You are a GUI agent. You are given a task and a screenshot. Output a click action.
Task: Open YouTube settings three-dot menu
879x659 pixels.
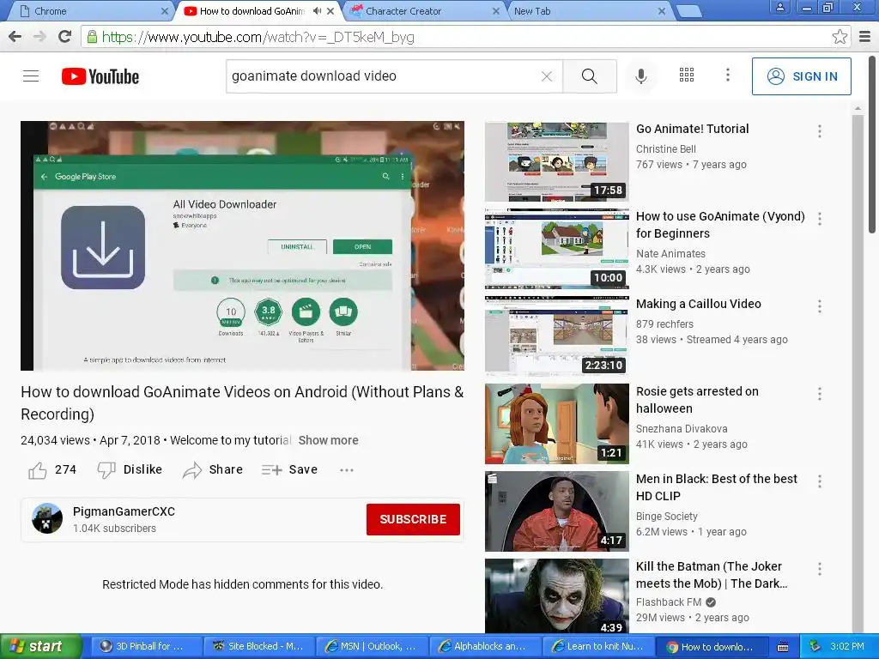[728, 76]
